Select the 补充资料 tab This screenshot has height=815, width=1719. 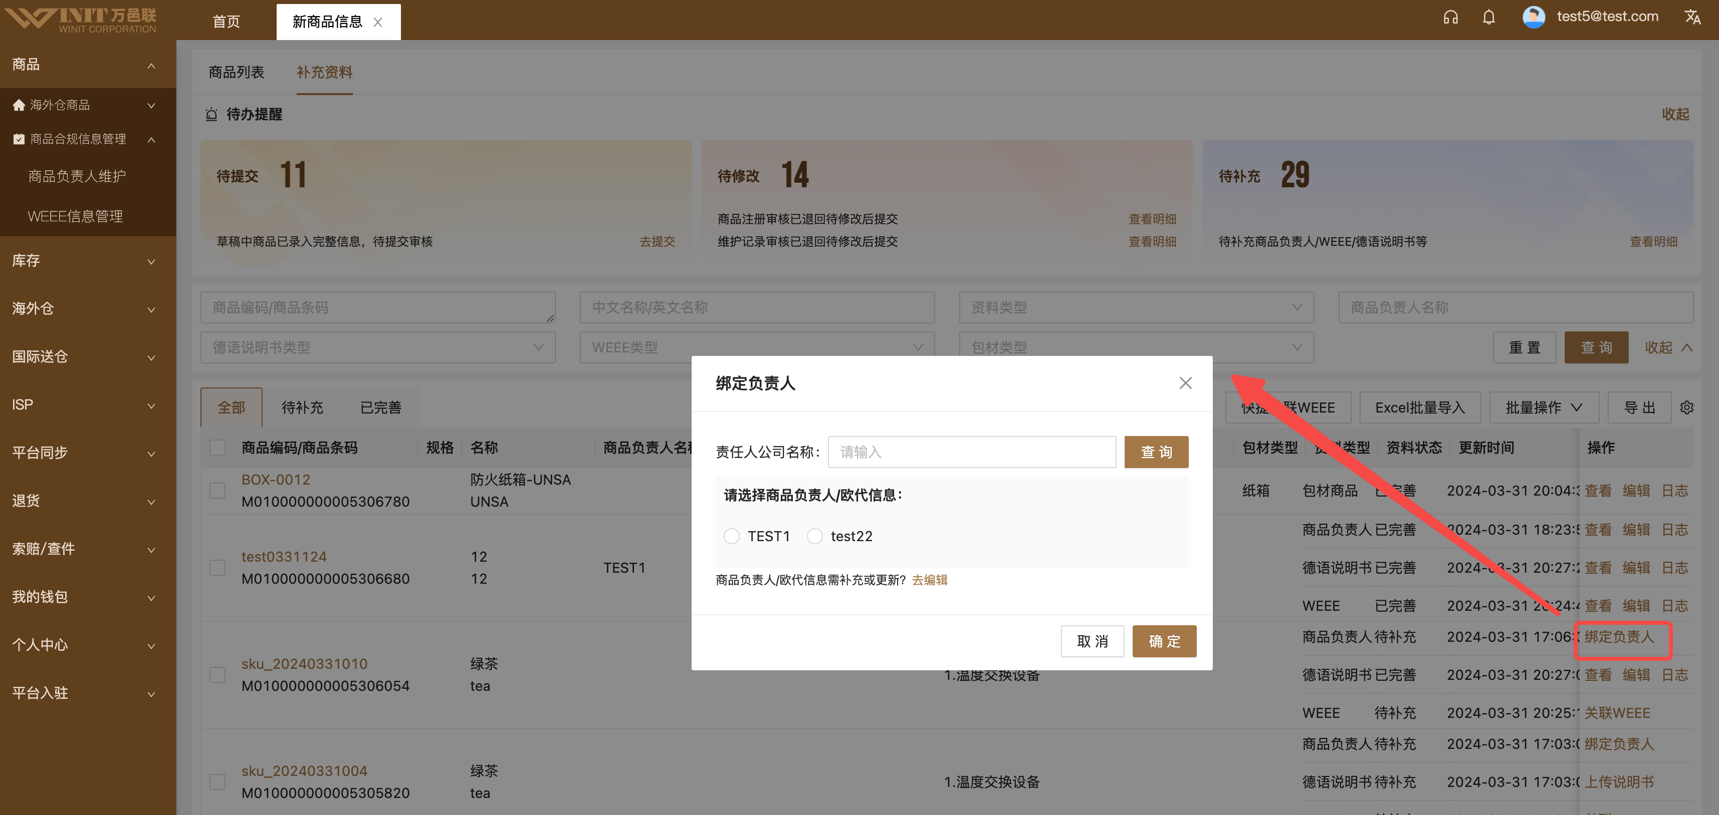[324, 72]
